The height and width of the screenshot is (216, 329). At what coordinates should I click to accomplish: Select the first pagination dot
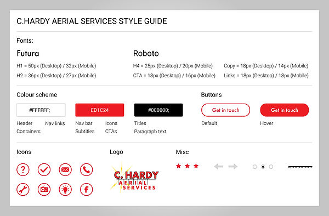point(255,167)
